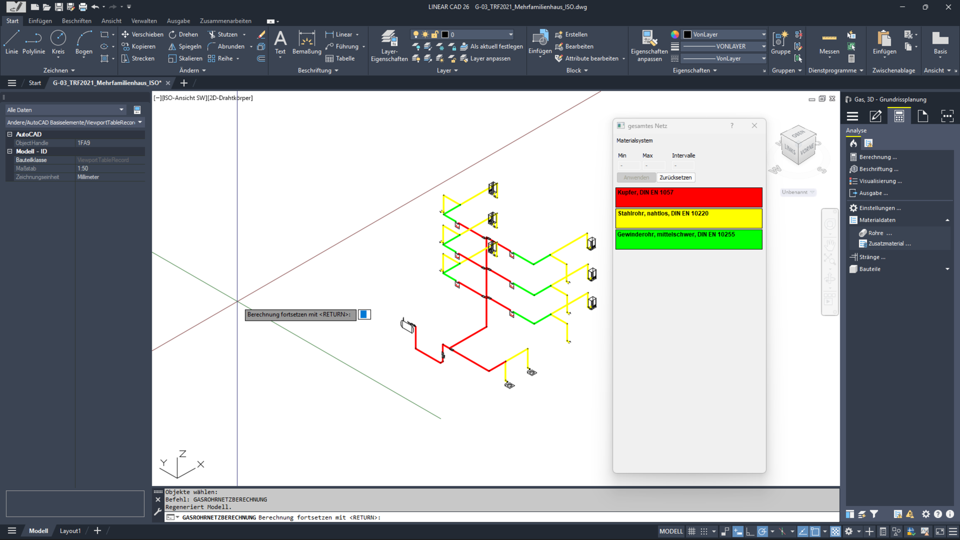Screen dimensions: 960x540
Task: Toggle the grid display in status bar
Action: [x=691, y=531]
